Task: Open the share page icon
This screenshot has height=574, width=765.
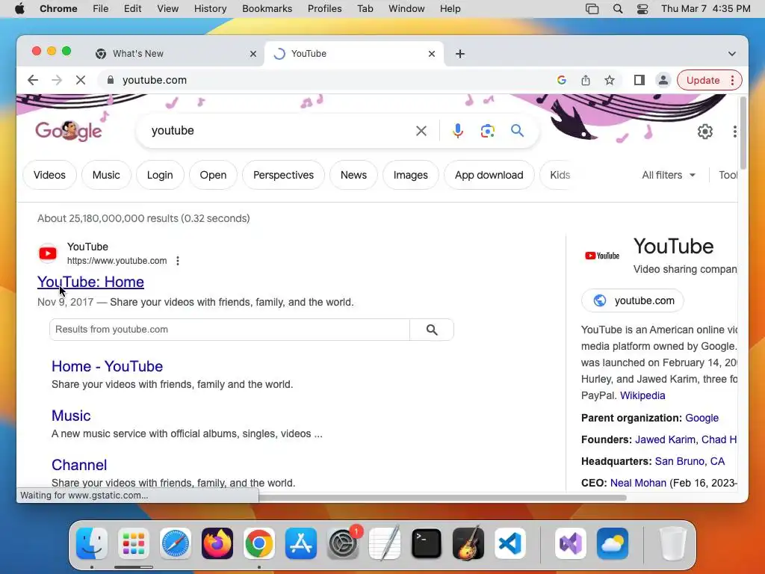Action: 586,80
